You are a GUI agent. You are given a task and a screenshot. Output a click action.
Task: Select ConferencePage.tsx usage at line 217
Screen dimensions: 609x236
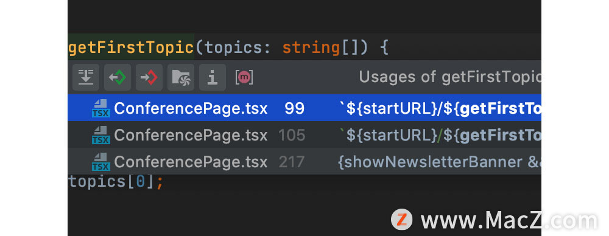point(304,161)
